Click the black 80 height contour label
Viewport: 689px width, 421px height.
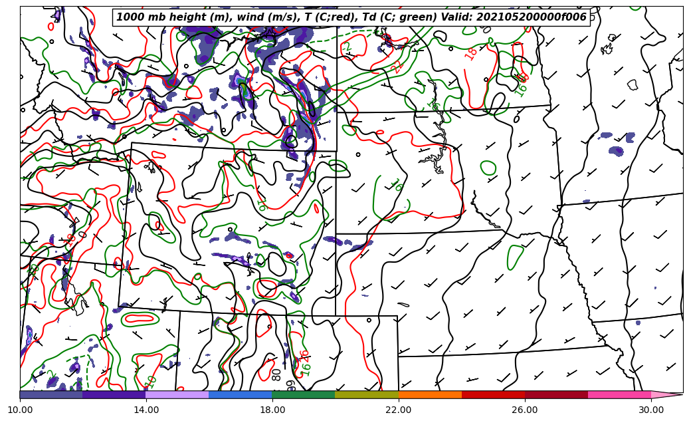click(276, 374)
